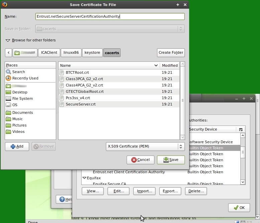Select the Pictures folder in Places

click(x=19, y=125)
